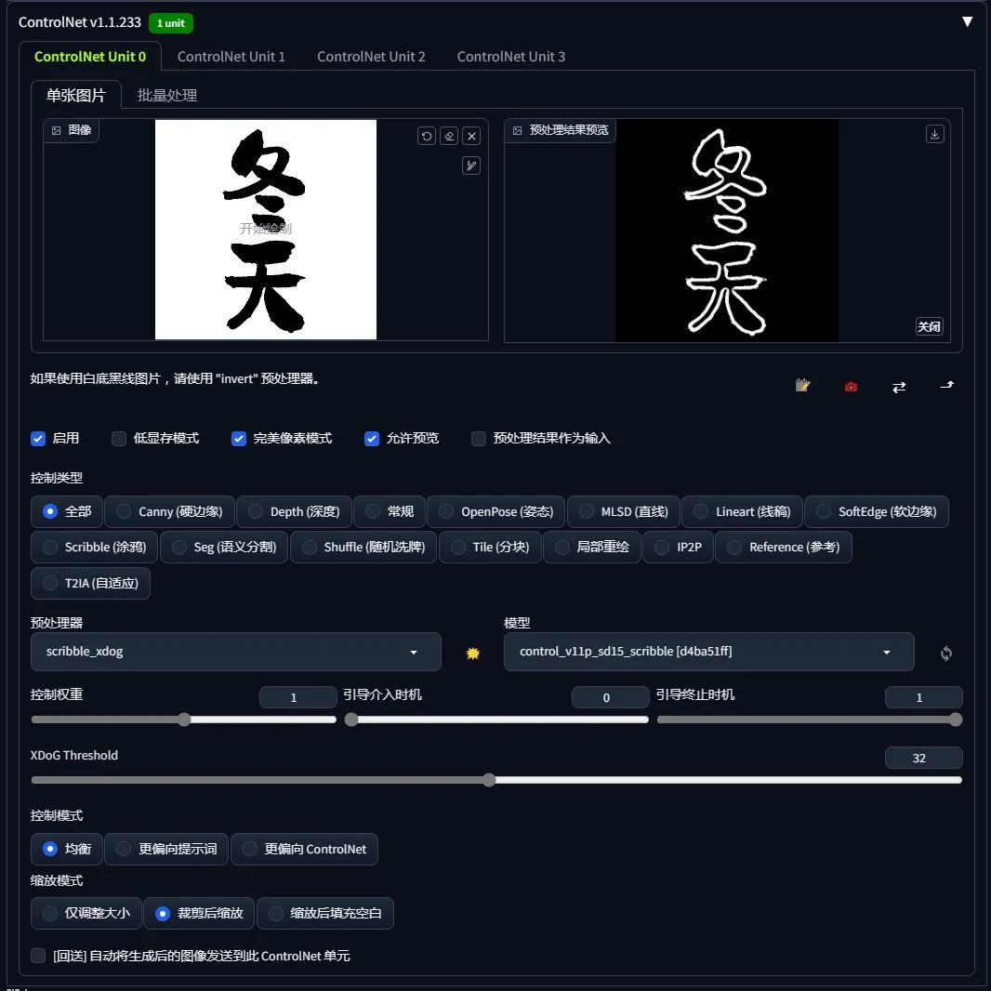Switch to ControlNet Unit 0 tab
991x991 pixels.
90,57
